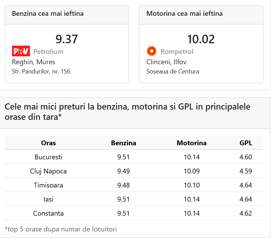Screen dimensions: 271x239
Task: Select the Iasi row
Action: (x=134, y=199)
